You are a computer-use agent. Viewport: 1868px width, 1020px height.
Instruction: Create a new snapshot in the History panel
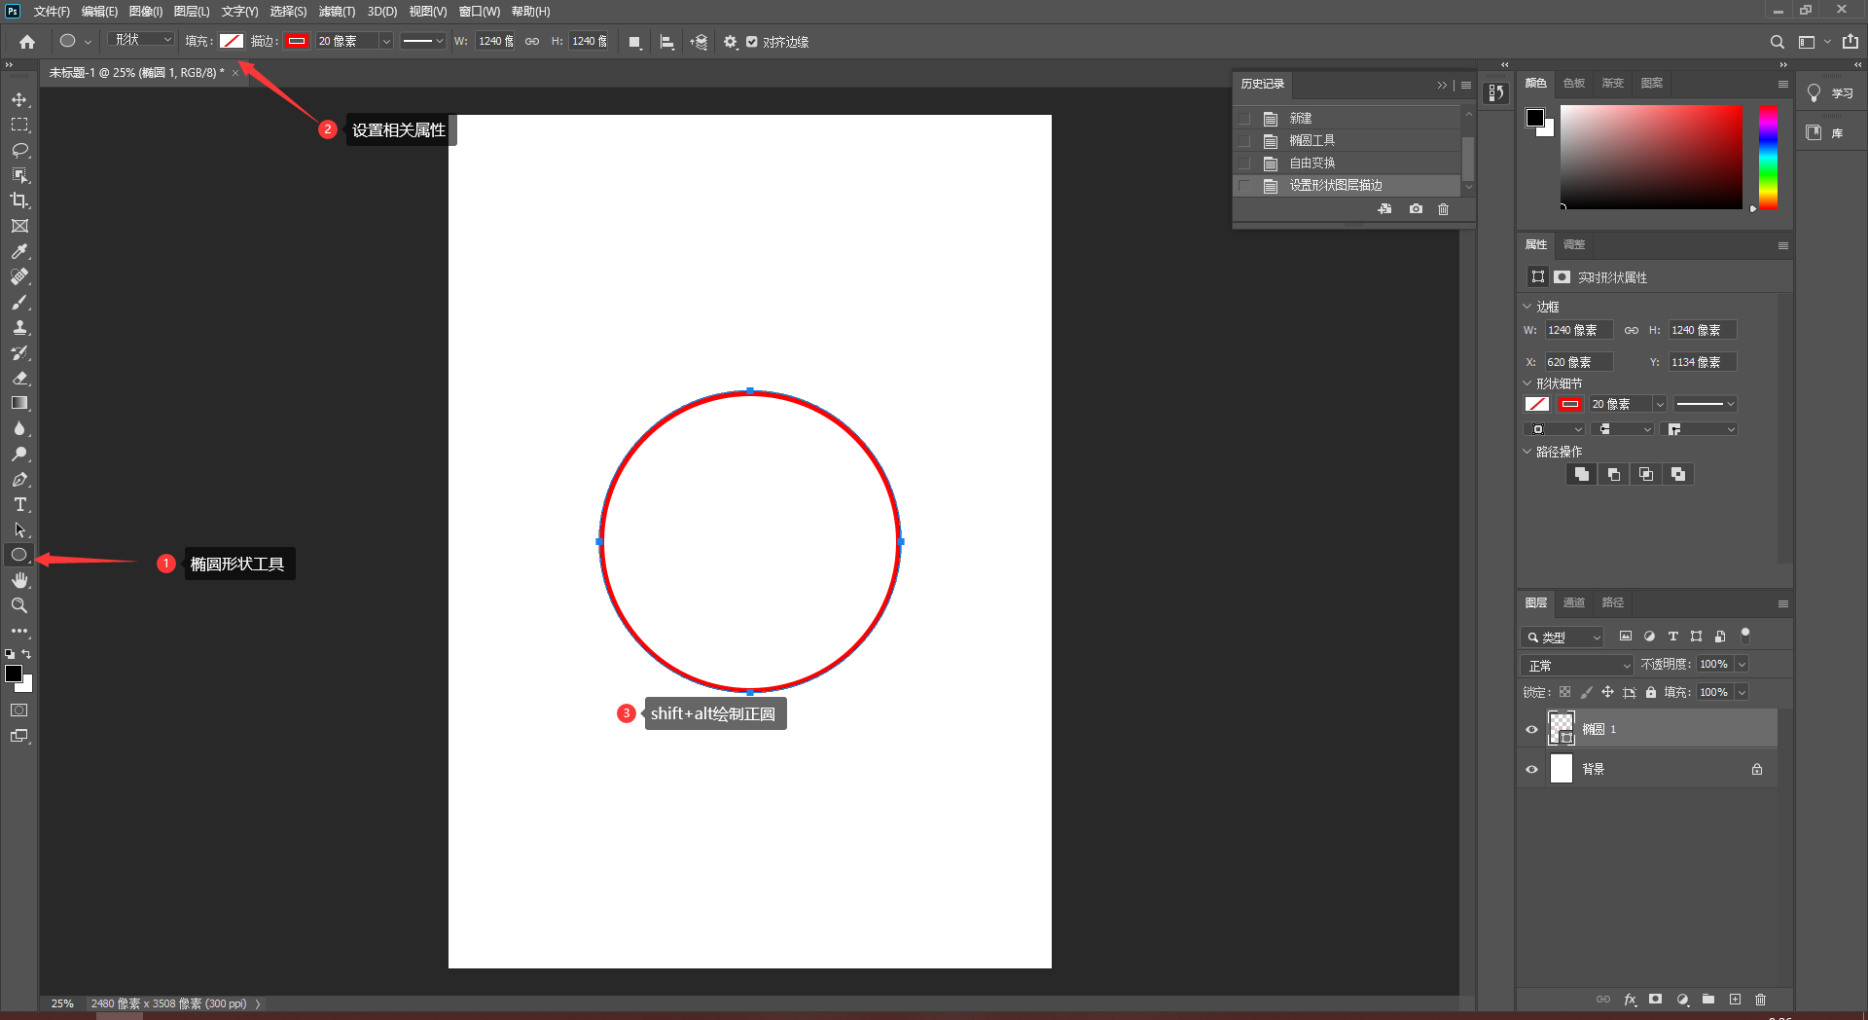pos(1415,208)
